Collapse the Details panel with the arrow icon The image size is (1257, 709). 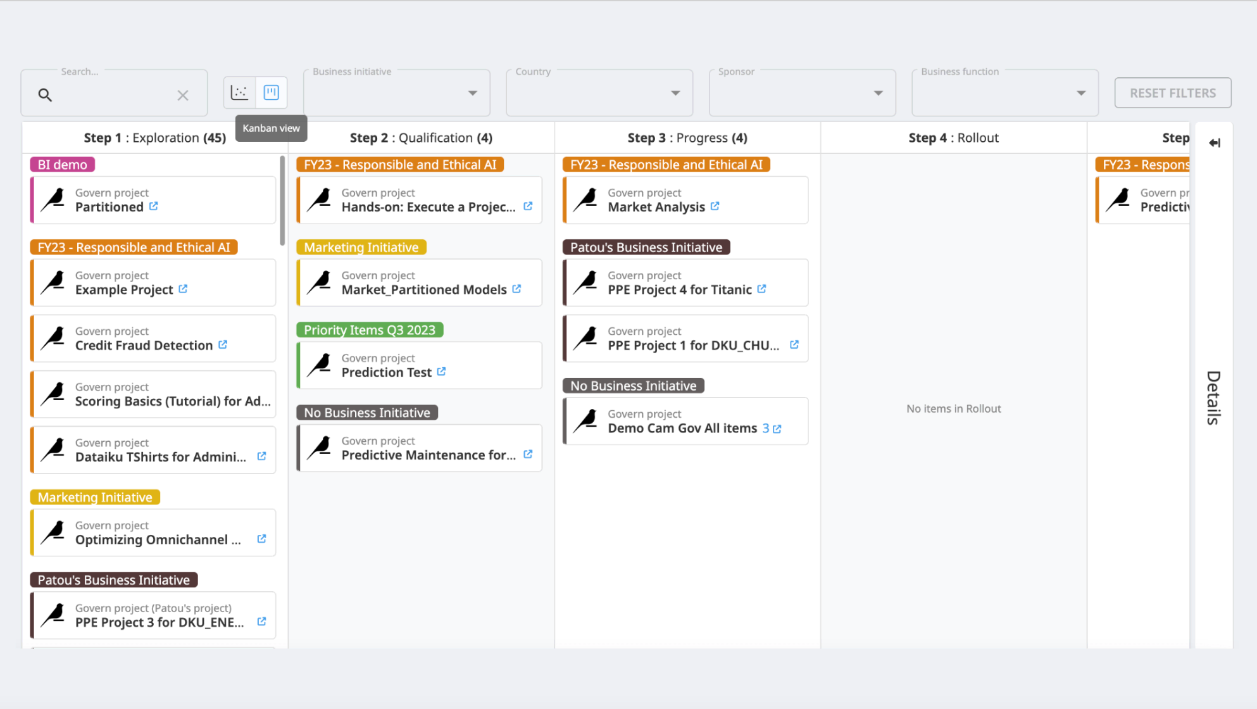point(1215,143)
